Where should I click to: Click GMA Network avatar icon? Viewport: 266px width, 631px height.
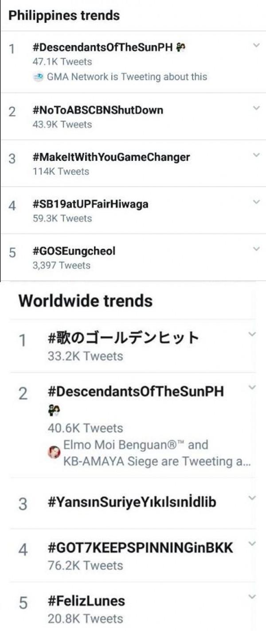38,77
